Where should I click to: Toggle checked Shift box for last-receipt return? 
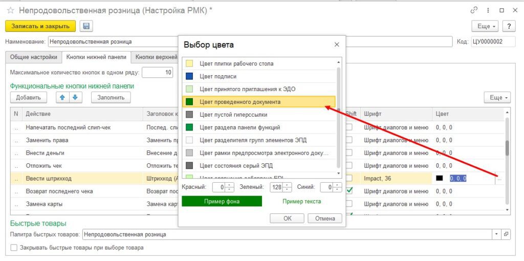click(x=350, y=191)
